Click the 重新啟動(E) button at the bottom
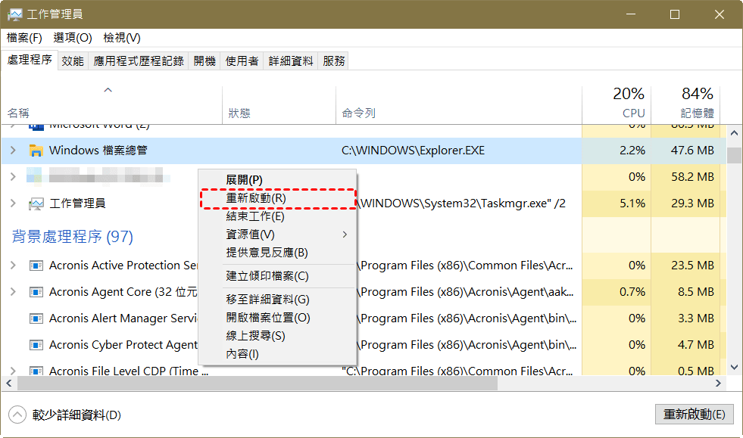Screen dimensions: 743x438 coord(695,415)
